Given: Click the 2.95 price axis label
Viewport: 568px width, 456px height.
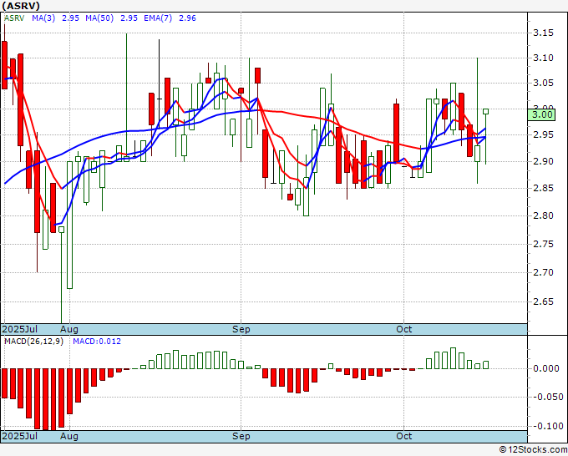Looking at the screenshot, I should pos(544,134).
